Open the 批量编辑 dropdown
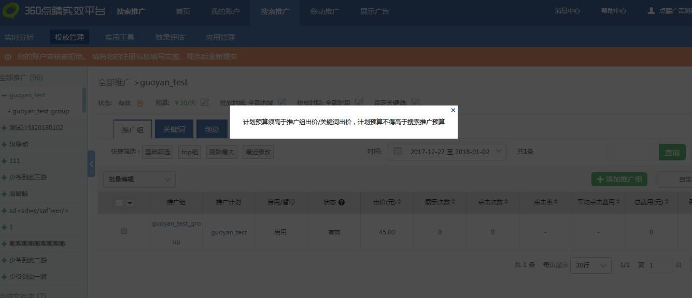 (x=139, y=179)
